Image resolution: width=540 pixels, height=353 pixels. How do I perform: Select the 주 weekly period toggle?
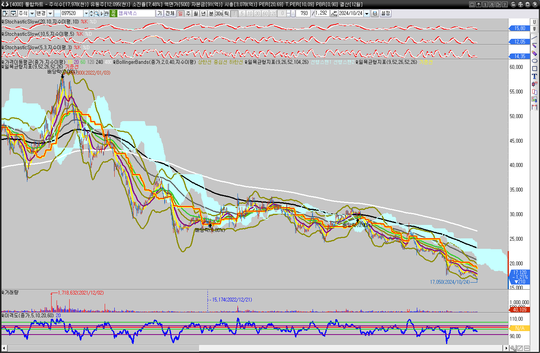click(188, 13)
